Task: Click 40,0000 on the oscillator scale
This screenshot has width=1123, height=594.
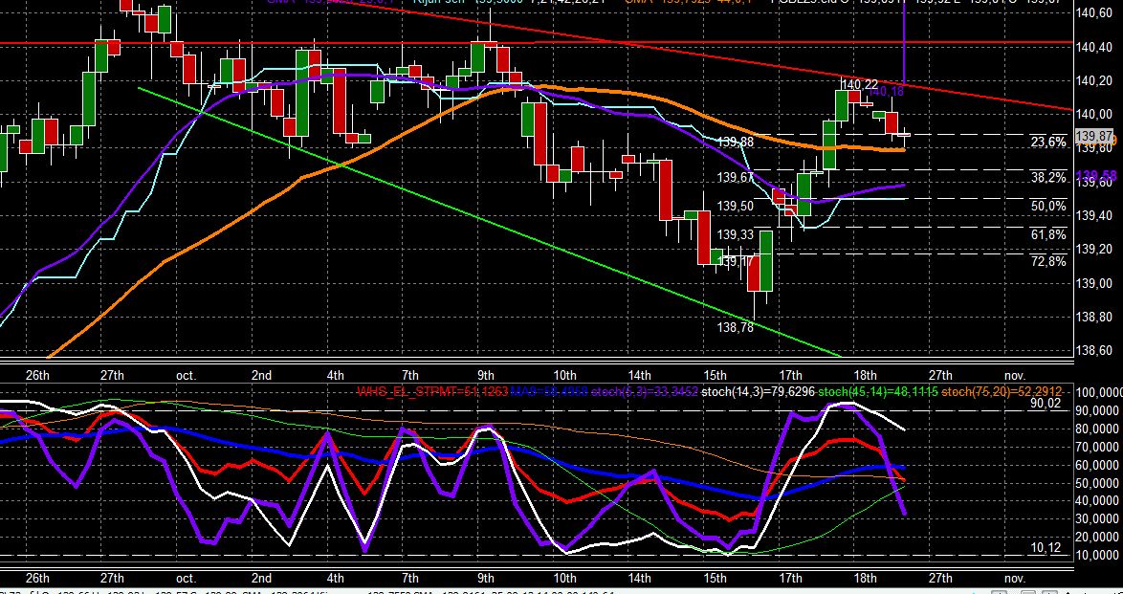Action: click(1096, 501)
